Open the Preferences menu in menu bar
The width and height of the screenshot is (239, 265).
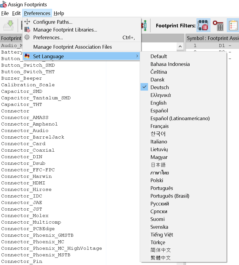(x=37, y=13)
